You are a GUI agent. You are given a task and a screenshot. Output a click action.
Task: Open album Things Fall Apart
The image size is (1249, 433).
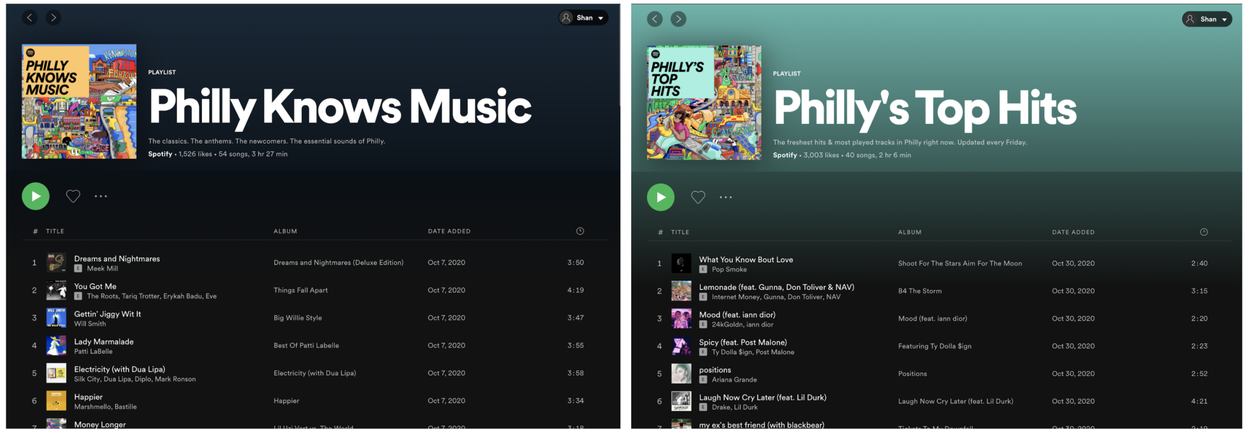[x=300, y=290]
